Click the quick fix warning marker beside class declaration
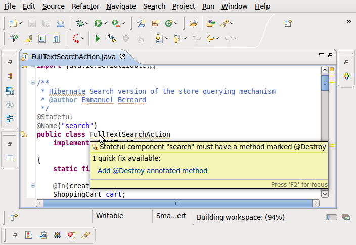 24,135
